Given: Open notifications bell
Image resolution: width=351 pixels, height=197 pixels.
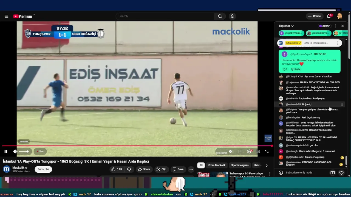Looking at the screenshot, I should (329, 16).
